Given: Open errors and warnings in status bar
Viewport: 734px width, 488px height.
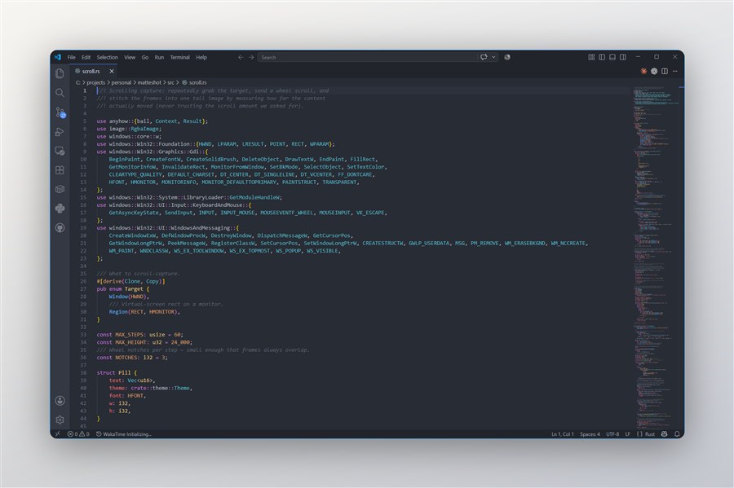Looking at the screenshot, I should (x=78, y=433).
